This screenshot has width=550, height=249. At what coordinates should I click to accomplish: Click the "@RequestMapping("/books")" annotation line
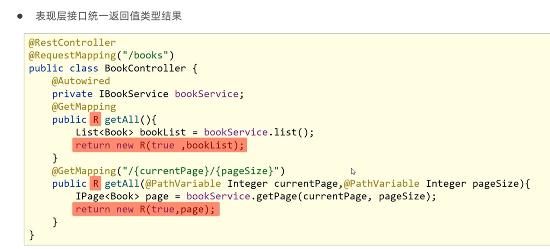101,55
